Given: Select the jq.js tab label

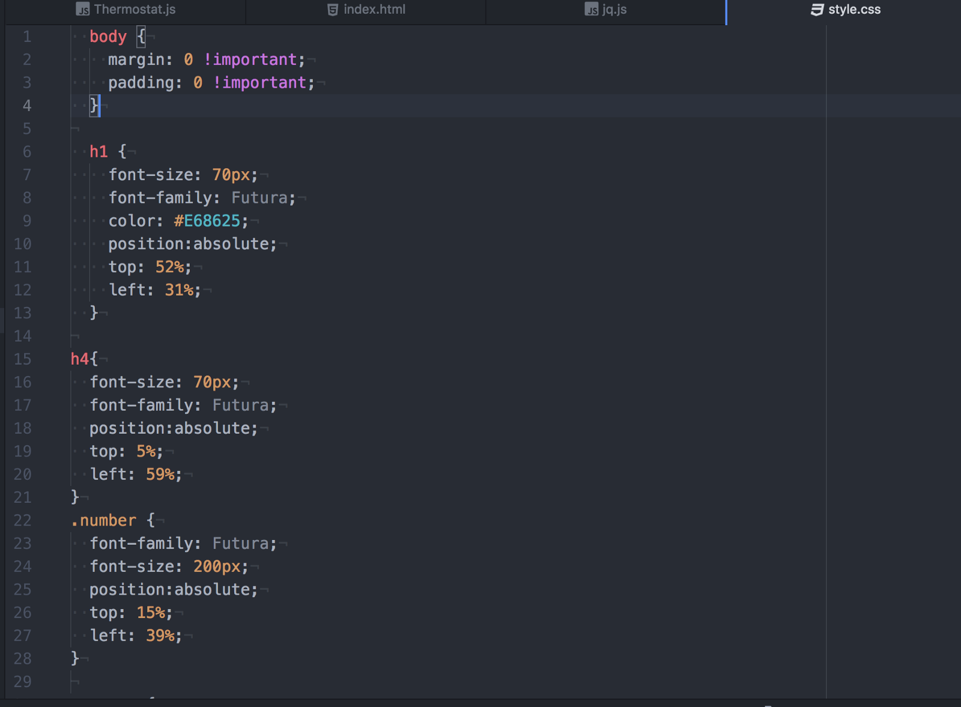Looking at the screenshot, I should [x=614, y=10].
